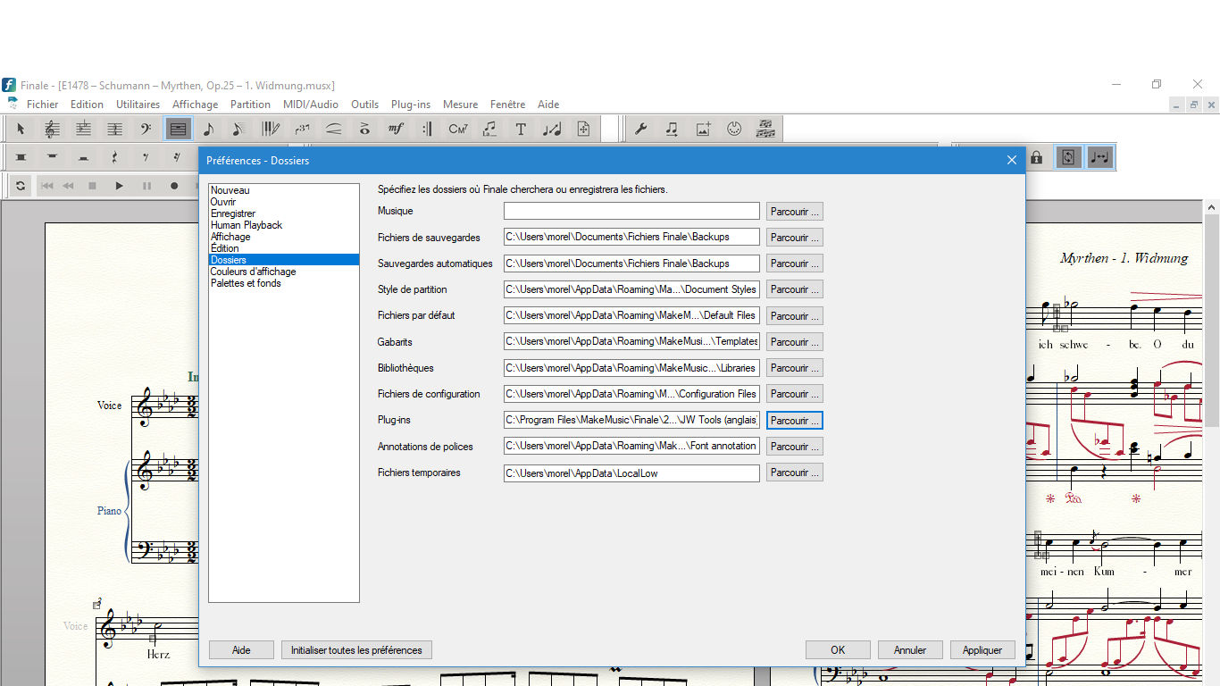Open the Partition menu
Image resolution: width=1220 pixels, height=686 pixels.
[x=250, y=105]
